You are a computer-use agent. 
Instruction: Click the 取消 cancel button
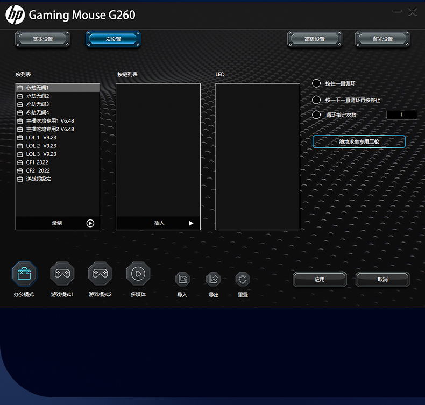point(382,279)
